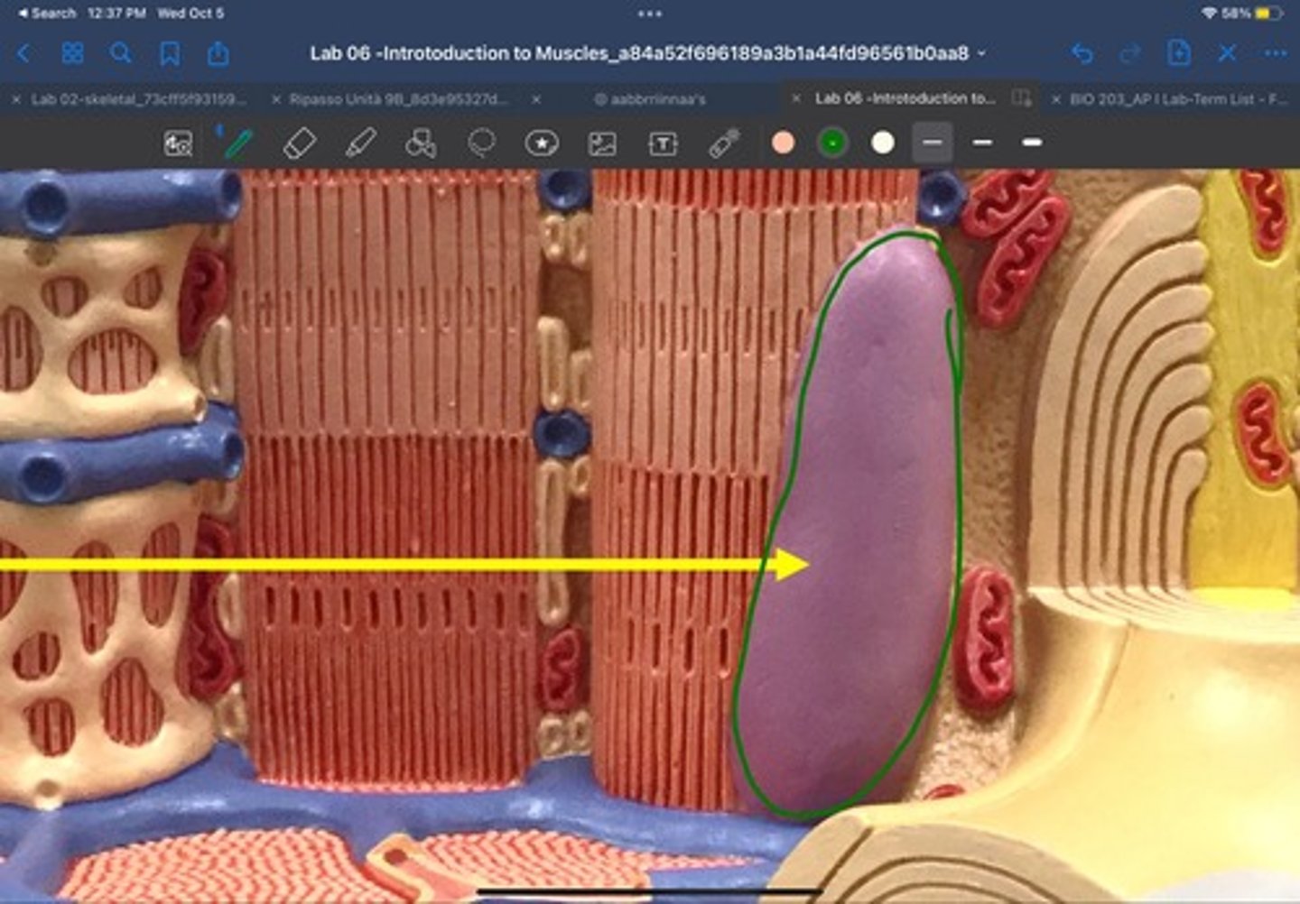
Task: Open the Add Page menu
Action: (1178, 54)
